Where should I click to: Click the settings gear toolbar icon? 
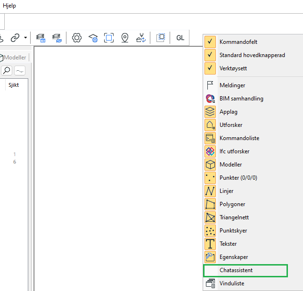pos(77,38)
